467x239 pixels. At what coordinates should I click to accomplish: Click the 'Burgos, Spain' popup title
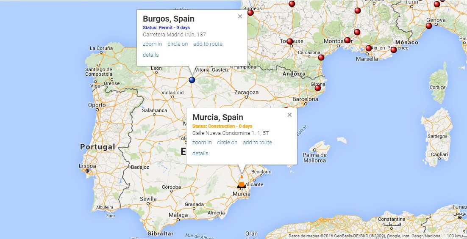point(169,19)
